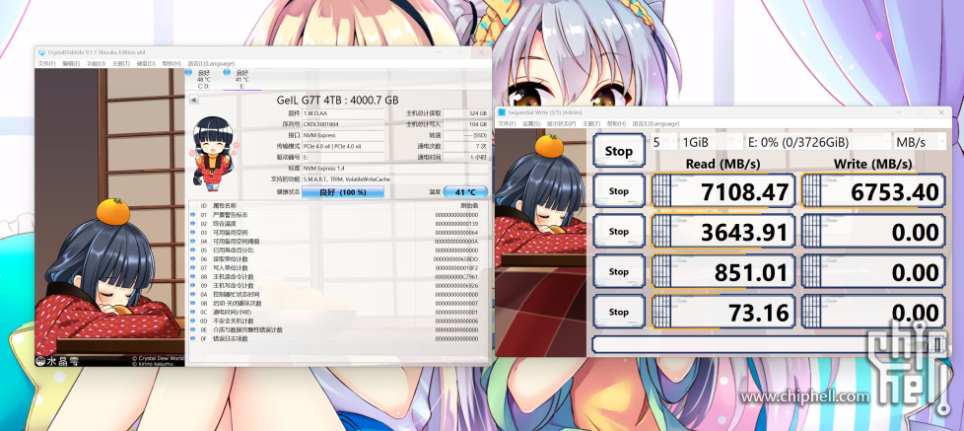Click power-on hours value 1 小时
The image size is (964, 431).
coord(465,157)
